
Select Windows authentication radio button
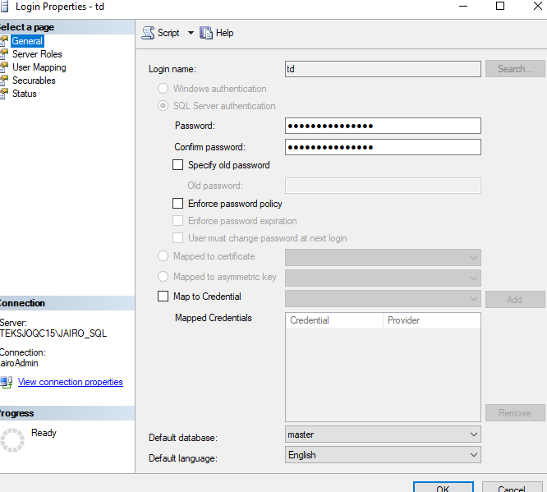(163, 88)
